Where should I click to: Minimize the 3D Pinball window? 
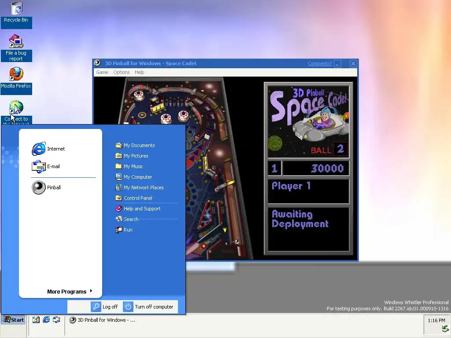click(338, 63)
